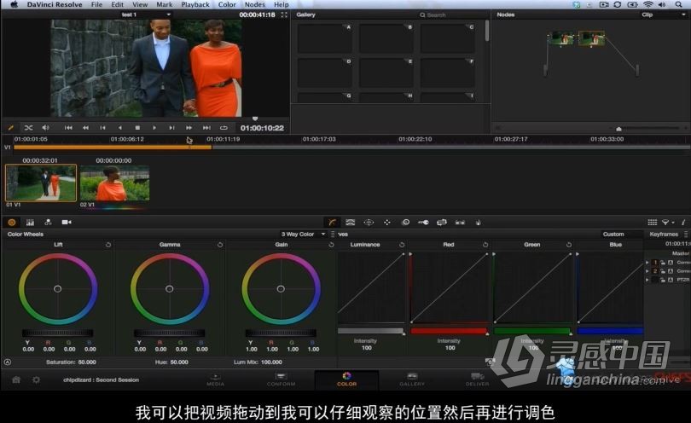Reset the Green curve

pyautogui.click(x=569, y=245)
